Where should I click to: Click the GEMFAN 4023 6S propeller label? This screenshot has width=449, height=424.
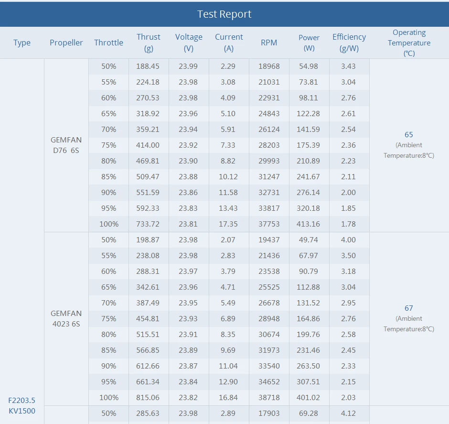click(x=66, y=318)
